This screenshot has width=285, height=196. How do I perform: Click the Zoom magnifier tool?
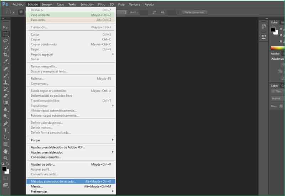tap(6, 158)
